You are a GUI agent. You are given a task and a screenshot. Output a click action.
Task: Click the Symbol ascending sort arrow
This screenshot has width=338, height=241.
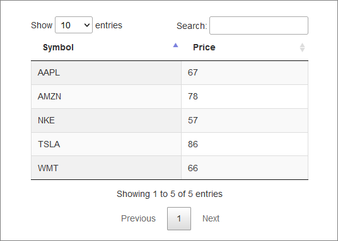(176, 45)
